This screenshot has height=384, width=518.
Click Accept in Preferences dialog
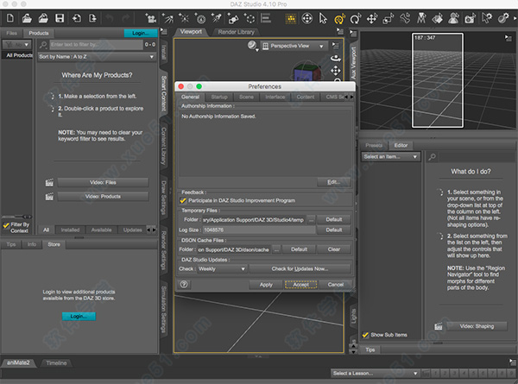click(x=301, y=284)
